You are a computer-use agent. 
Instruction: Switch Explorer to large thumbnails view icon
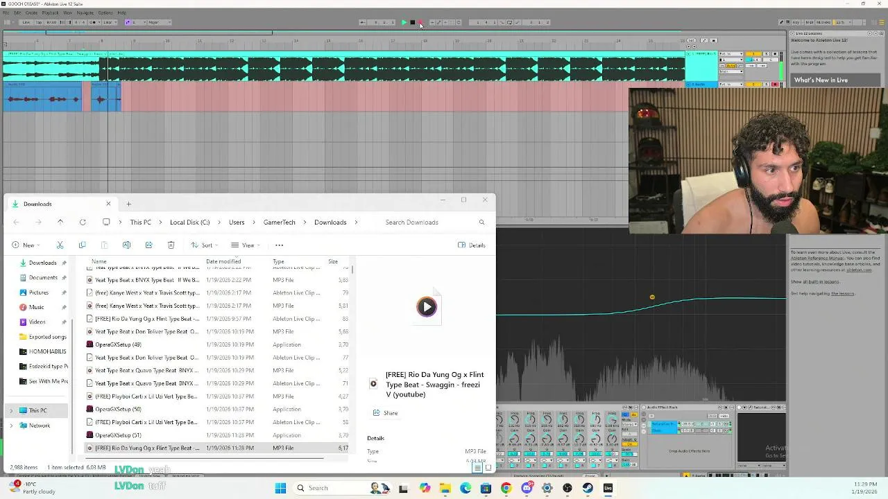click(488, 467)
